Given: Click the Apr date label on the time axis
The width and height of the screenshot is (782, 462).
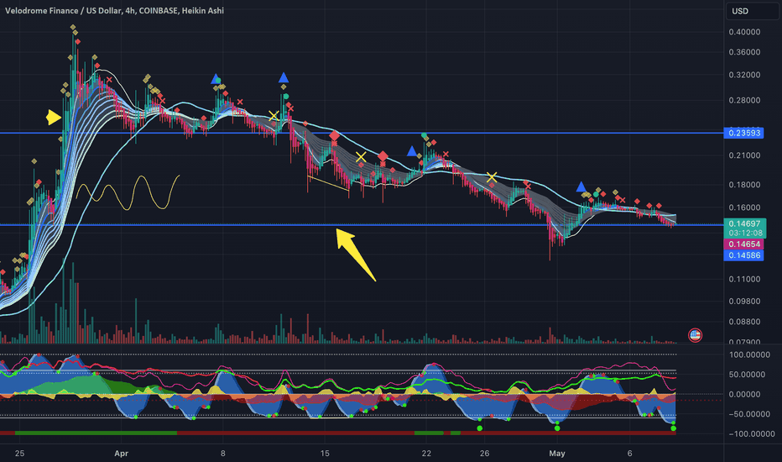Looking at the screenshot, I should click(x=121, y=454).
